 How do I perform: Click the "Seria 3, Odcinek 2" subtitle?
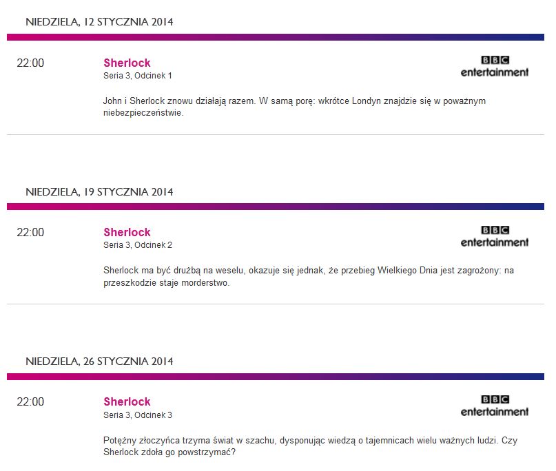(x=138, y=245)
